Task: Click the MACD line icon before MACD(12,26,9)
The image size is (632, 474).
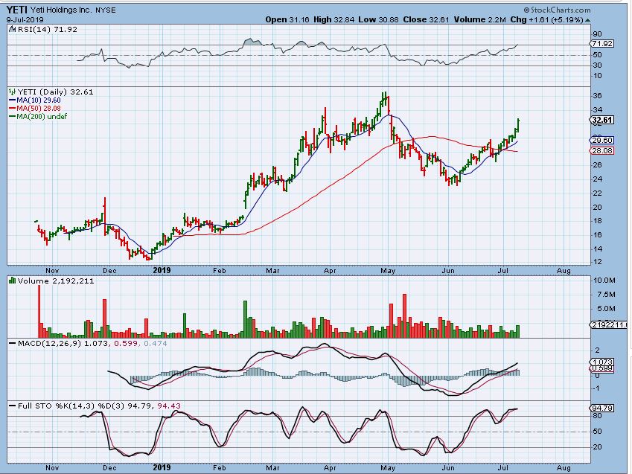Action: click(x=11, y=342)
